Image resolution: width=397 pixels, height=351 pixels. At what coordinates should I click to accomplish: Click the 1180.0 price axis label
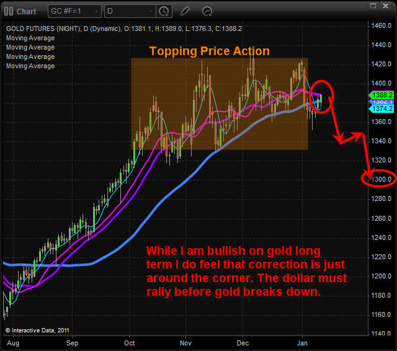pyautogui.click(x=381, y=295)
